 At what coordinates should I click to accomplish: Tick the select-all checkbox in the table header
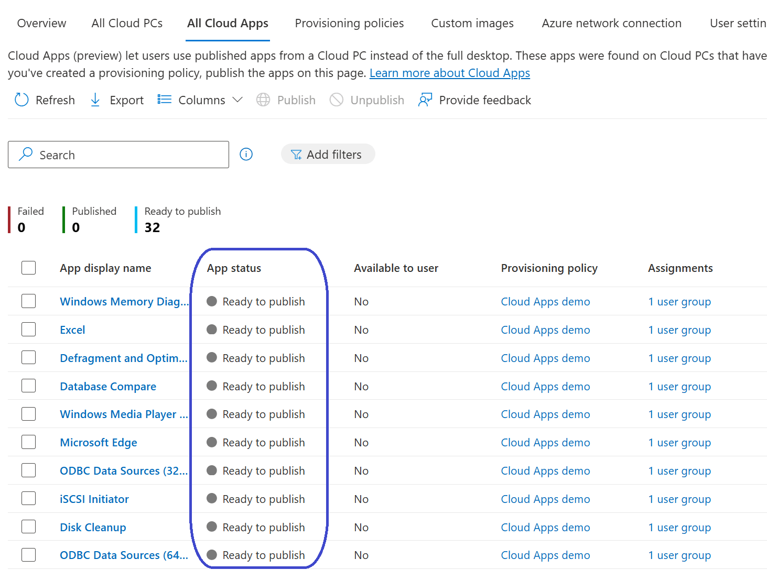[29, 268]
